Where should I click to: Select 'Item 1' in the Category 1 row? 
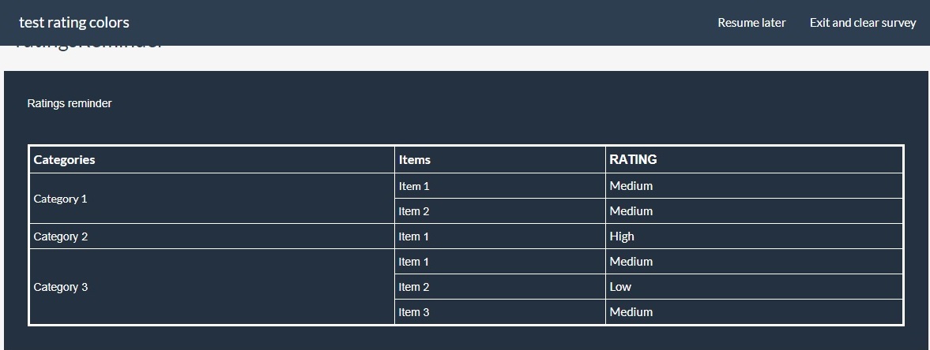[414, 186]
